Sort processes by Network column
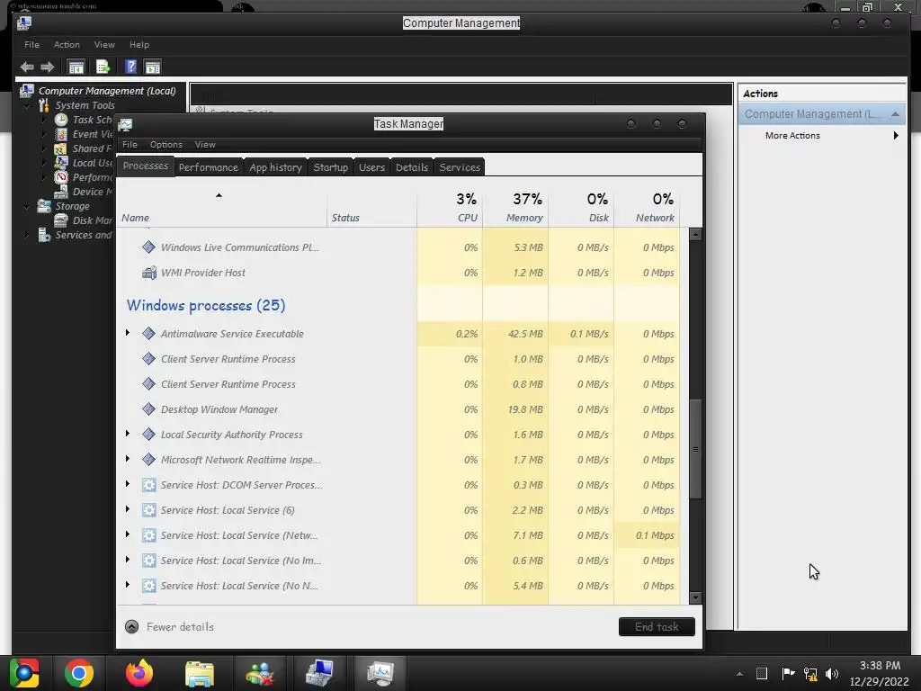 (648, 208)
